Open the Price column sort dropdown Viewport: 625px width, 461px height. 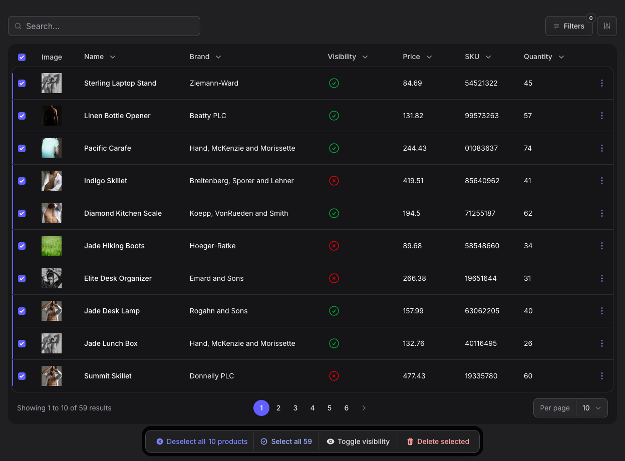click(x=429, y=57)
